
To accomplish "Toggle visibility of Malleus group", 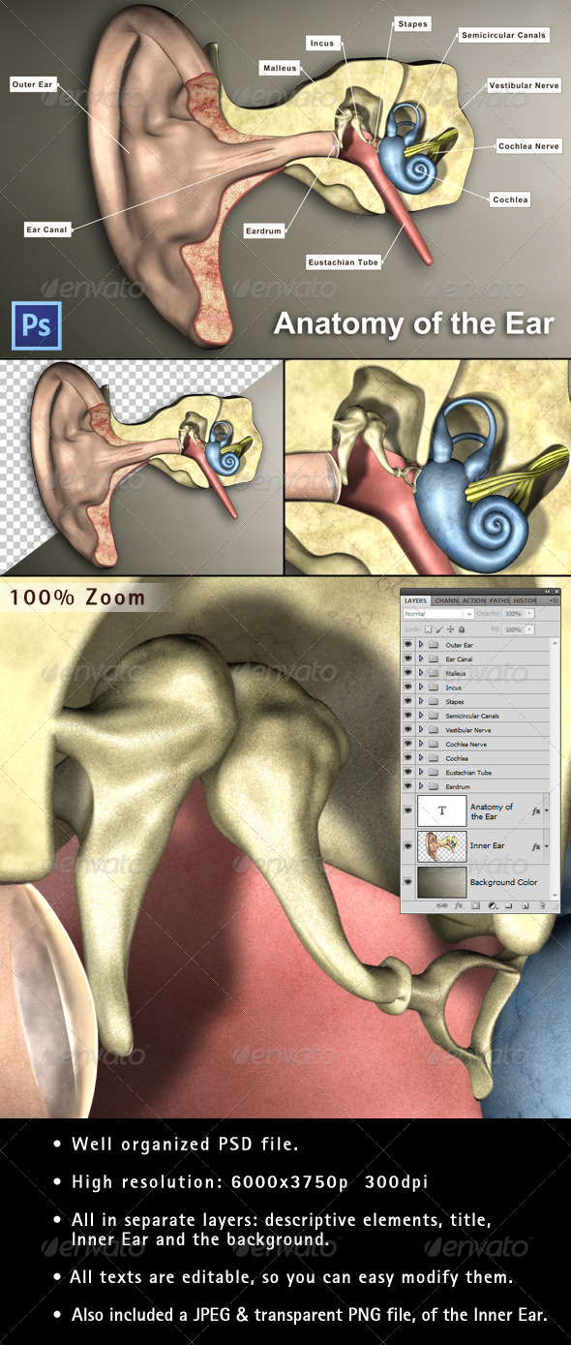I will click(x=408, y=673).
